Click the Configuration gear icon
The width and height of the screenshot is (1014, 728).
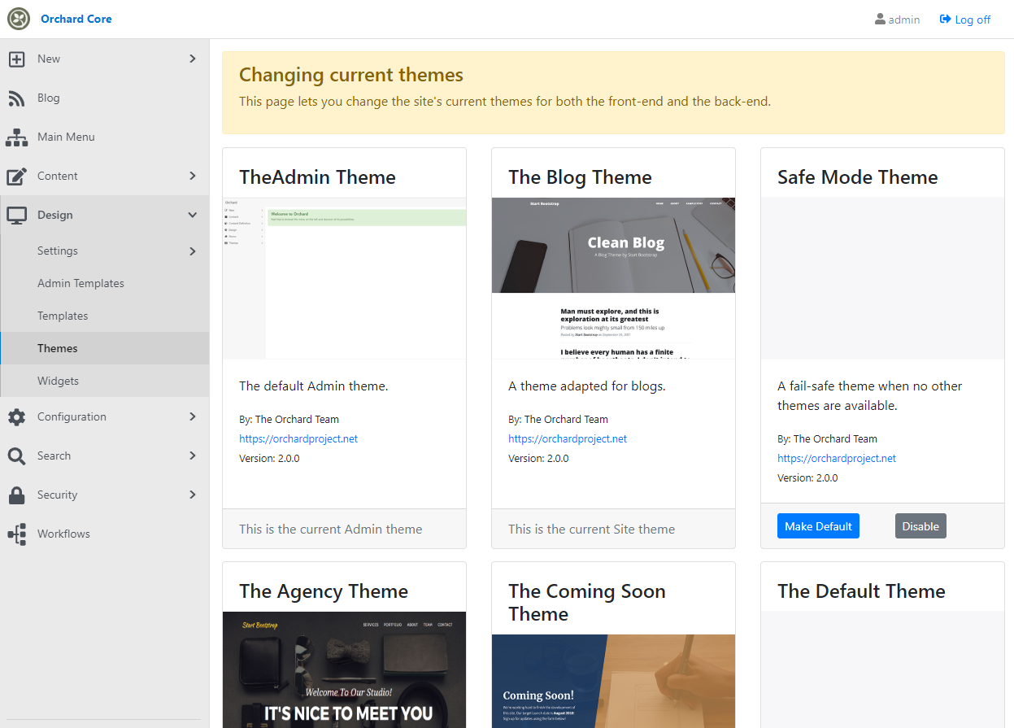[17, 416]
